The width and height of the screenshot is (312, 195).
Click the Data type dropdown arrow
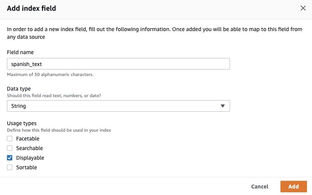click(x=223, y=106)
